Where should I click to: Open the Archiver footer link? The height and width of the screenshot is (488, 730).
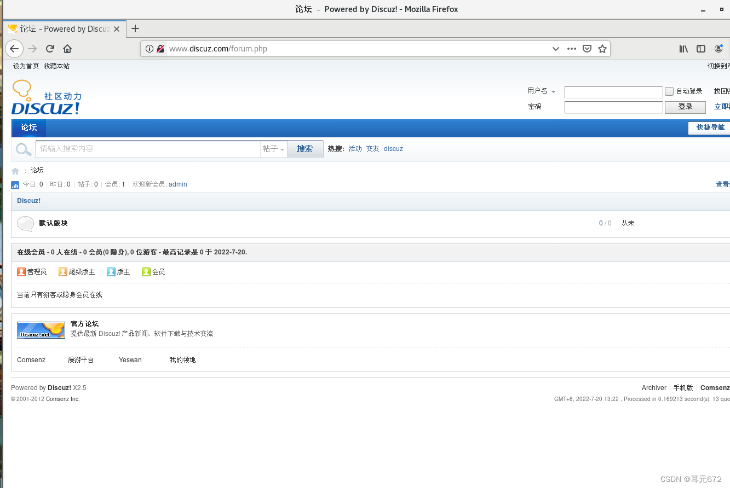tap(654, 388)
